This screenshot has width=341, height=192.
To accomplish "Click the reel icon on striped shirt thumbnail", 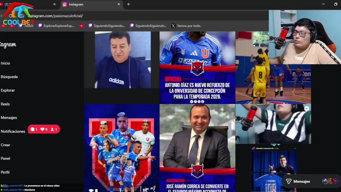I will tap(307, 109).
